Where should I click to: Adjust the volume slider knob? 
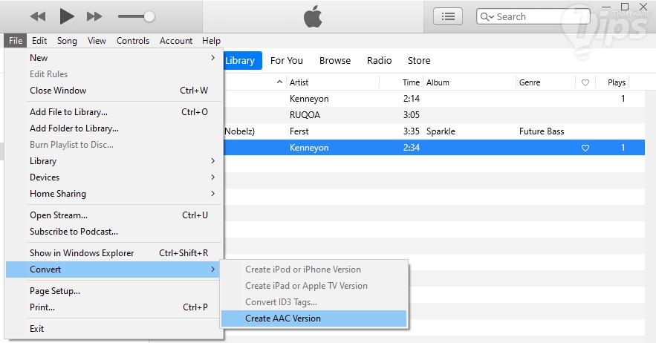[149, 16]
